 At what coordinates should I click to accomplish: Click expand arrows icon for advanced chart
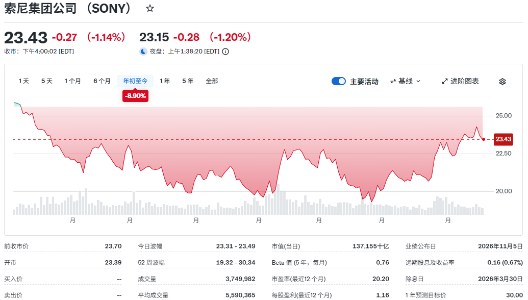click(445, 81)
